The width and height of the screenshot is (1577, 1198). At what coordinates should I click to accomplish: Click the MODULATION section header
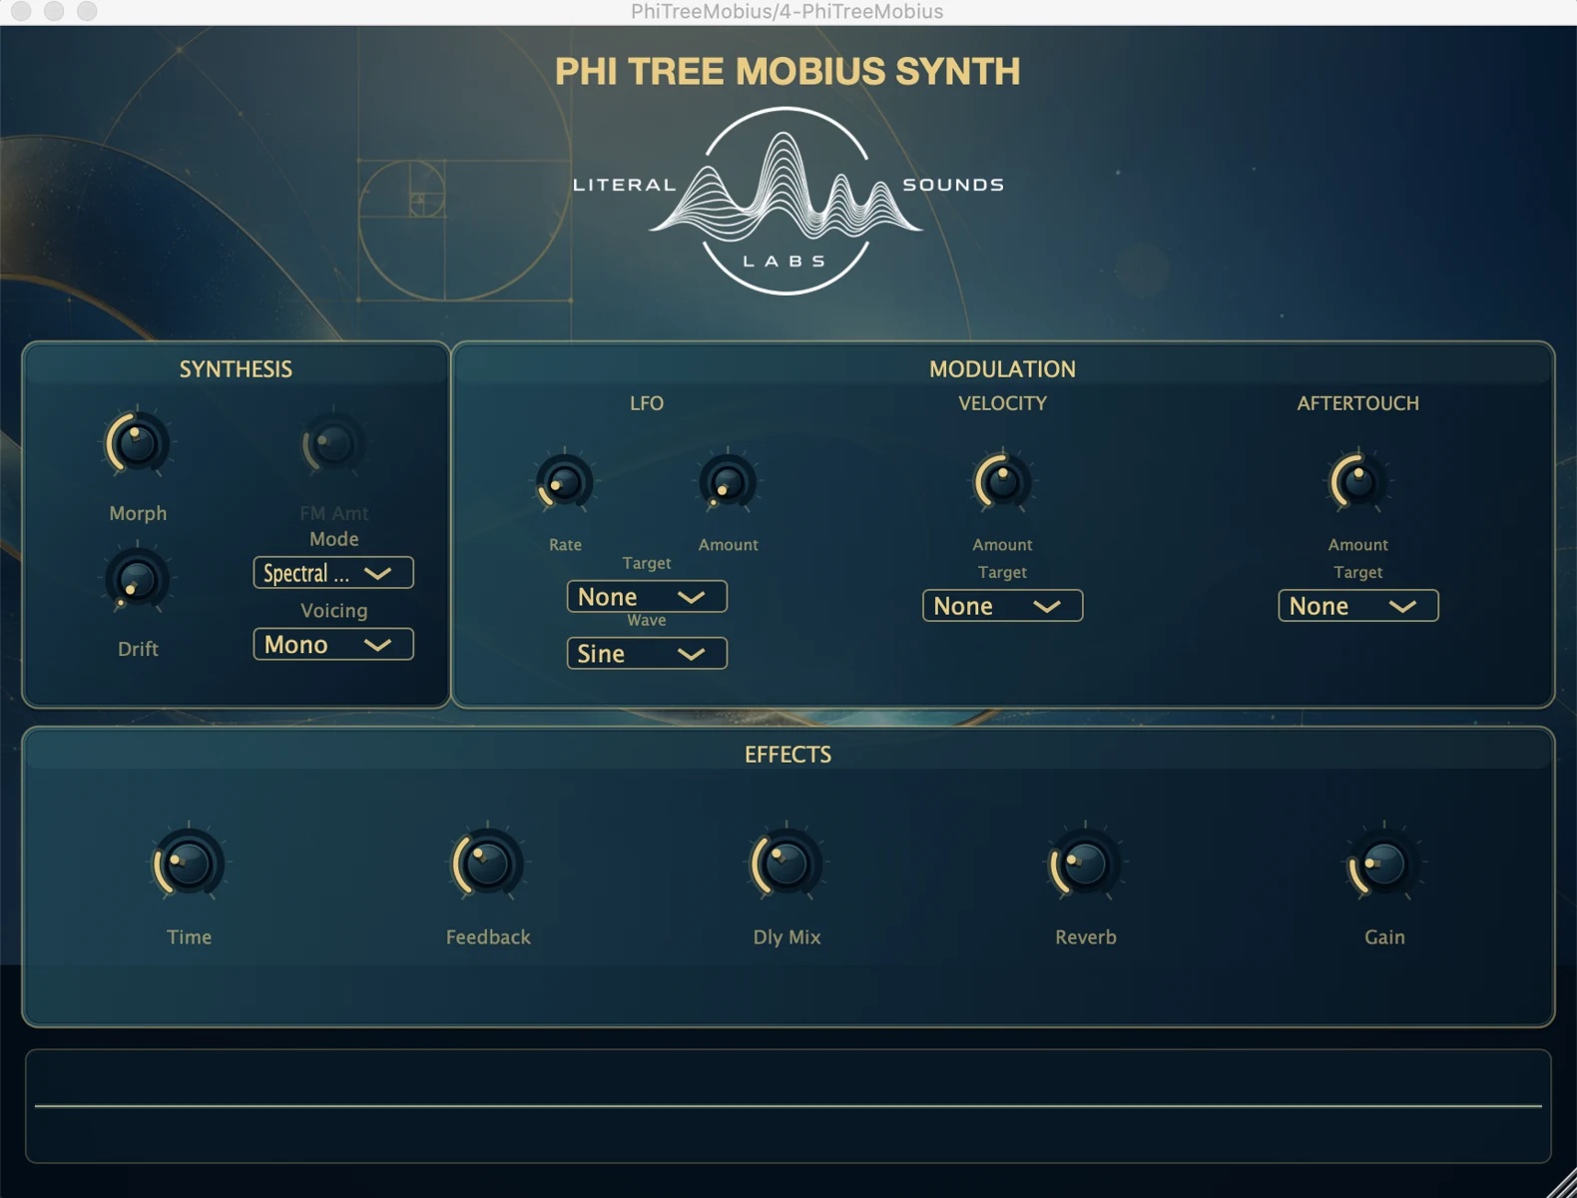click(1002, 369)
